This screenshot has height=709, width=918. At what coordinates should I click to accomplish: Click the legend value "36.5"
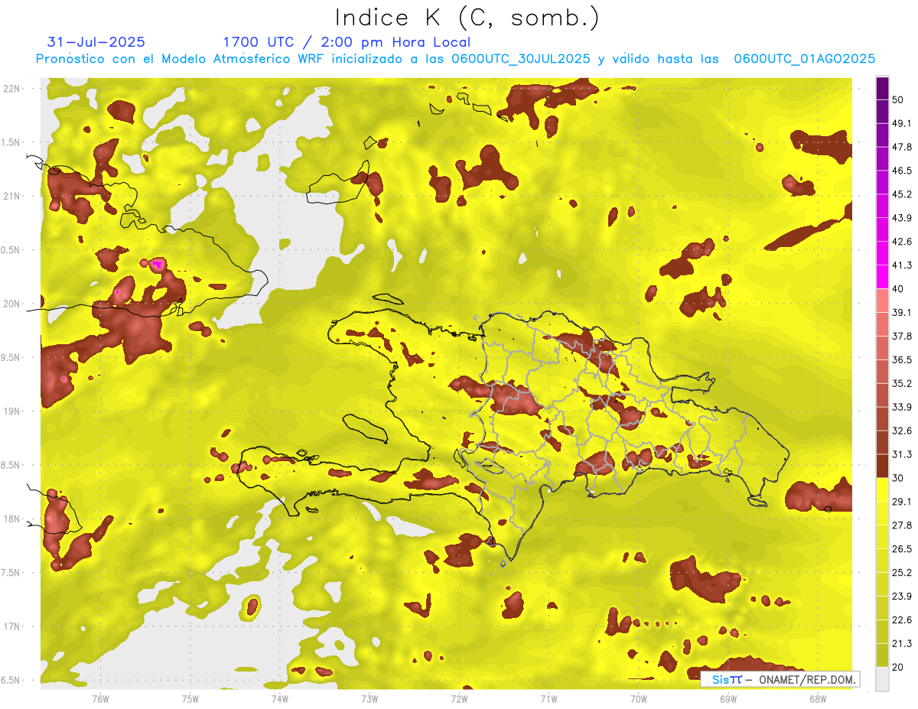[902, 359]
